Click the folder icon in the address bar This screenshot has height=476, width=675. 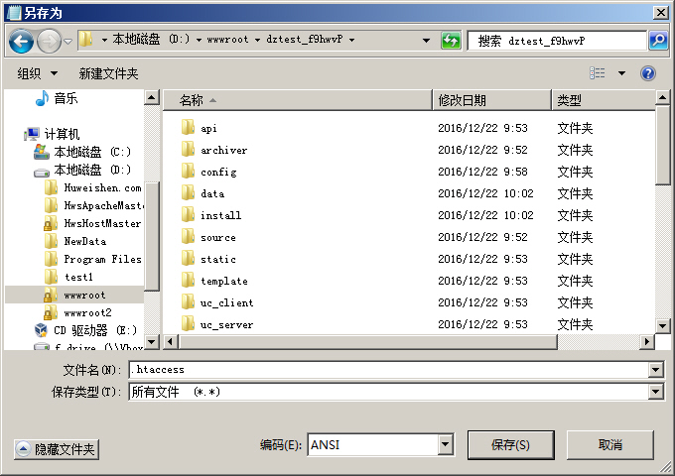coord(86,40)
